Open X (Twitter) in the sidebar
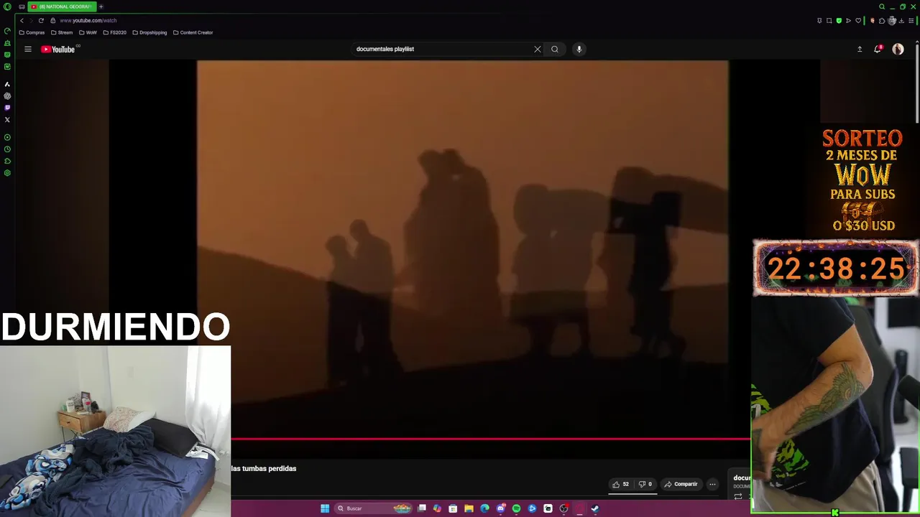Viewport: 920px width, 517px height. pos(7,119)
